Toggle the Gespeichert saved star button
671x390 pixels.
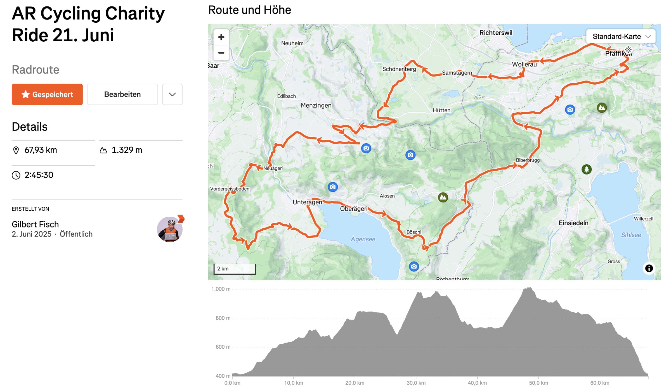(x=47, y=94)
